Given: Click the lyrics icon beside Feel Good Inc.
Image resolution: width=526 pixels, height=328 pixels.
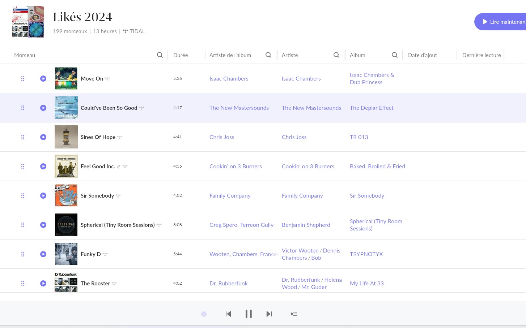Looking at the screenshot, I should pyautogui.click(x=118, y=167).
